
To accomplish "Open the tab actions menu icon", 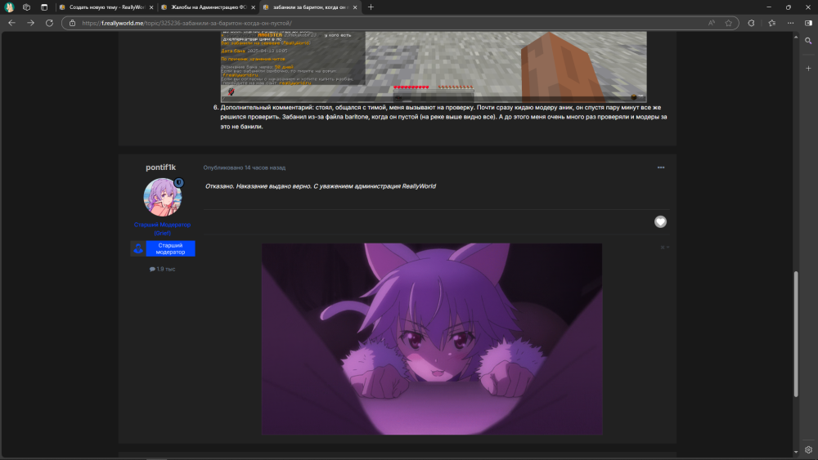I will point(44,7).
